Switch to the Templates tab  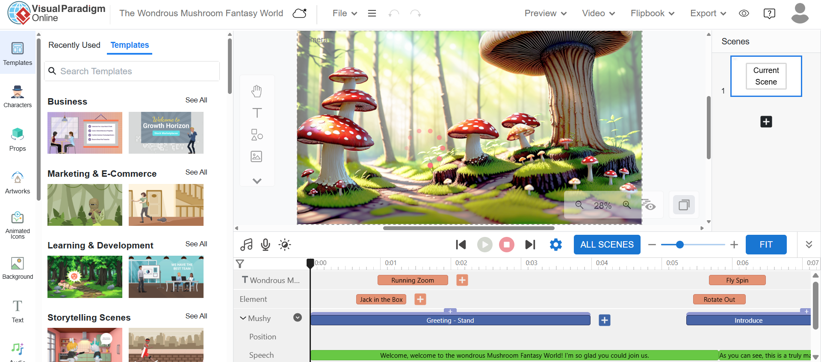pyautogui.click(x=130, y=45)
